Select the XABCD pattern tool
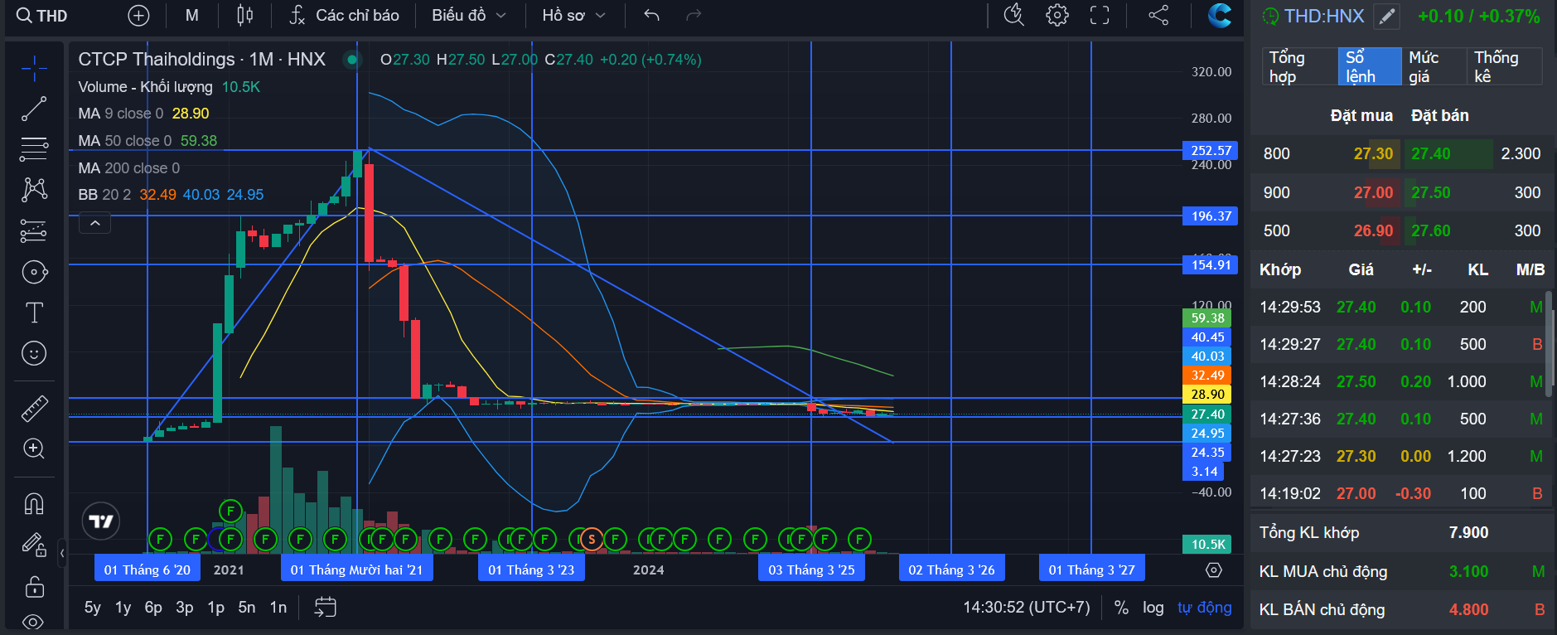This screenshot has width=1557, height=635. click(x=34, y=190)
